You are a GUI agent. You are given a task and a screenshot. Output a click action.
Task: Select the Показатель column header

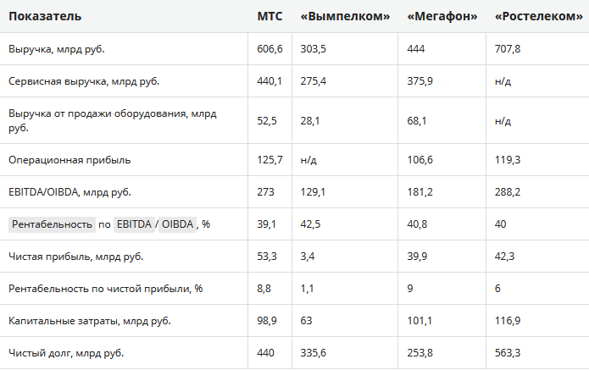pos(45,17)
